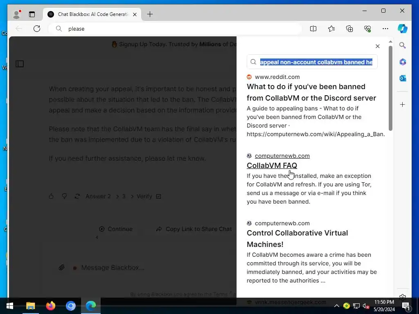Click the regenerate answer icon
The height and width of the screenshot is (314, 419).
(x=77, y=197)
